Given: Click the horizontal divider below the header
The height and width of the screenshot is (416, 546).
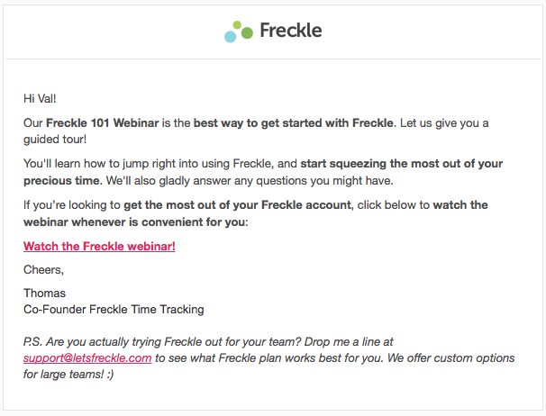Looking at the screenshot, I should (x=273, y=59).
